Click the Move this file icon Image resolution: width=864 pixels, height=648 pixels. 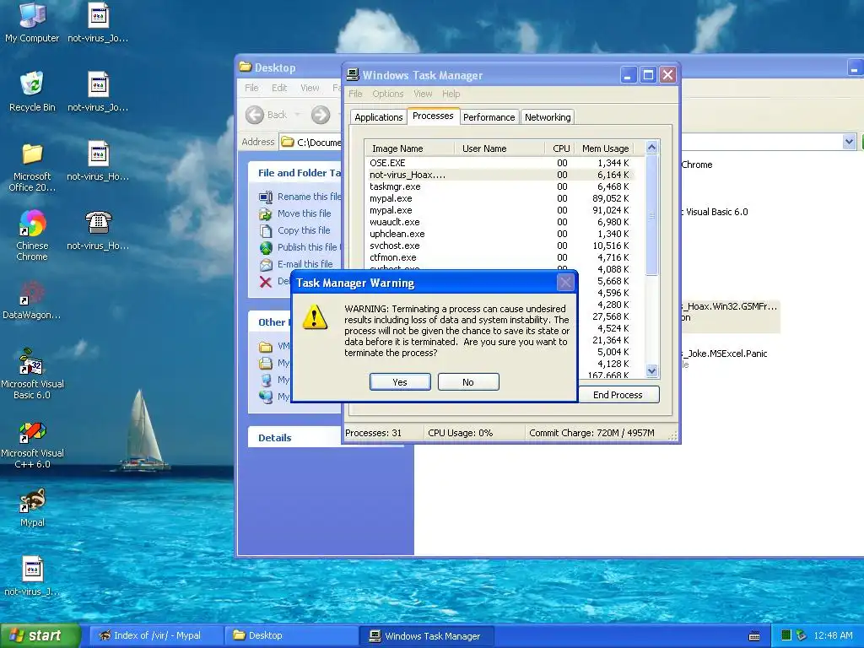(x=266, y=213)
